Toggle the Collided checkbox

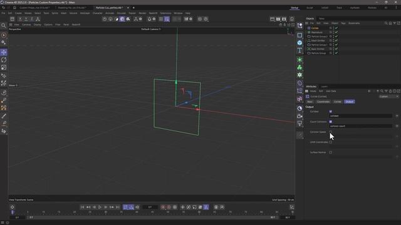331,111
